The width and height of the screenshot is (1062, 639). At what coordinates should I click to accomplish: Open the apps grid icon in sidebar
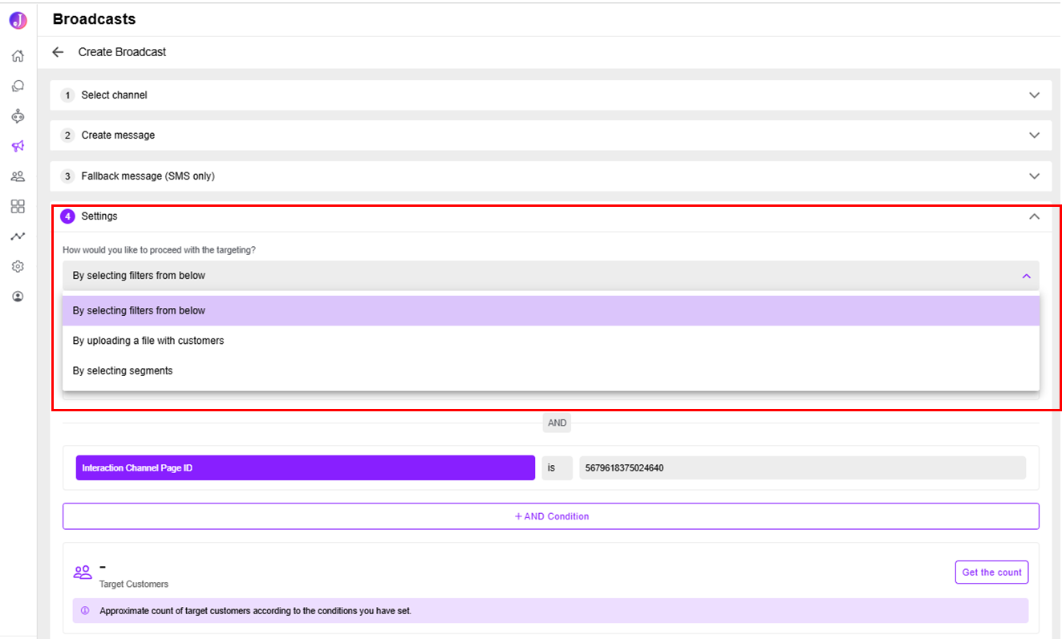(18, 206)
